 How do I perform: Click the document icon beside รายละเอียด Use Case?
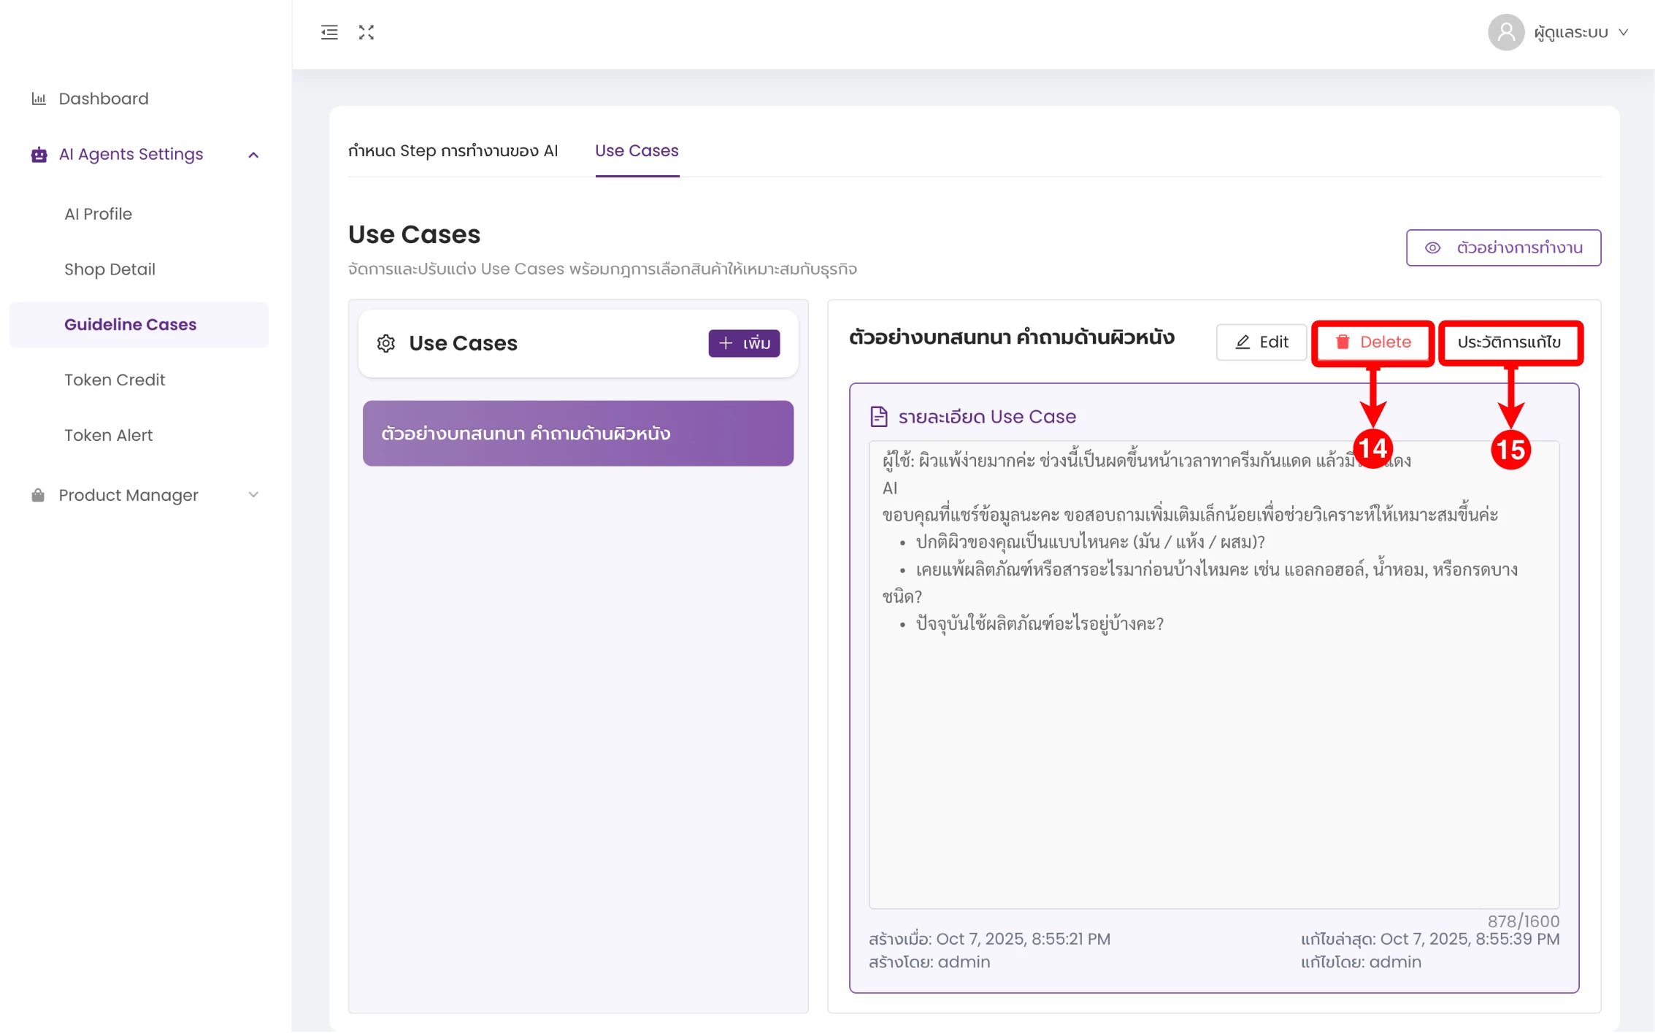pyautogui.click(x=879, y=417)
